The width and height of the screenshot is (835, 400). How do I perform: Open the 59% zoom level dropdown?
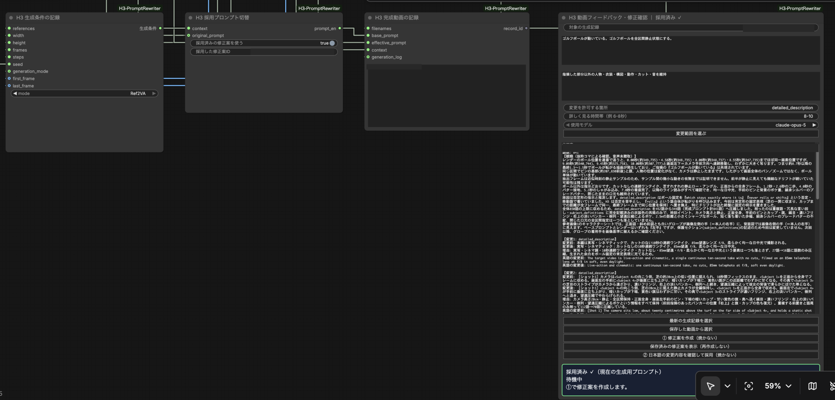tap(778, 386)
